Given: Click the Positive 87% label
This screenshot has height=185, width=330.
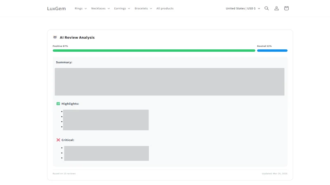Looking at the screenshot, I should 60,46.
